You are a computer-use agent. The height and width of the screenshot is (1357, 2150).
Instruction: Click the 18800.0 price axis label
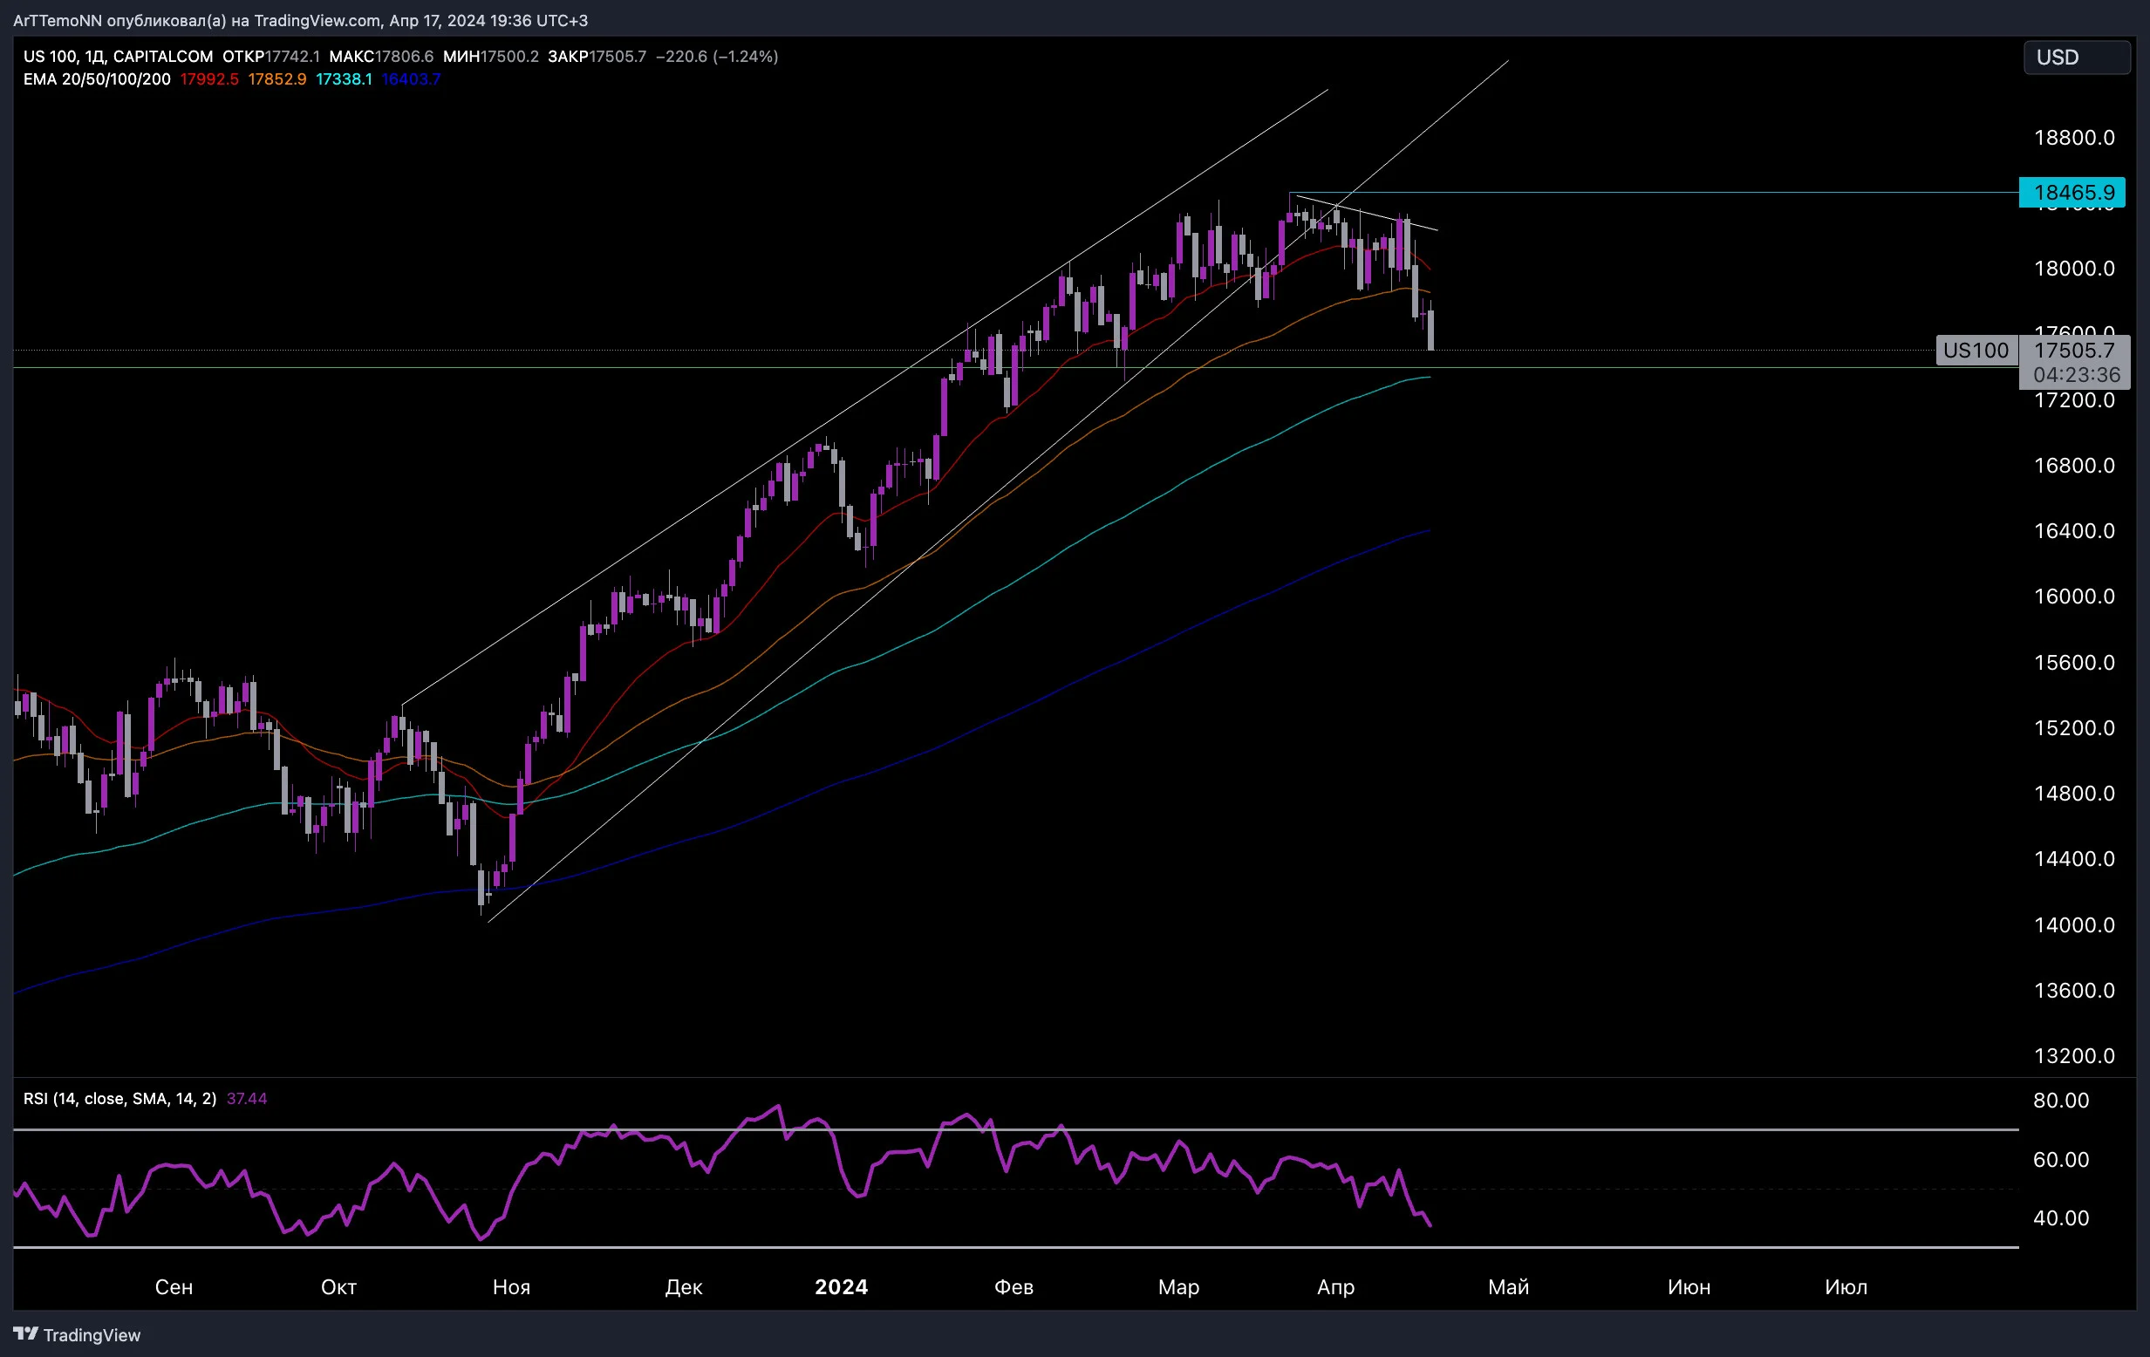pos(2074,138)
